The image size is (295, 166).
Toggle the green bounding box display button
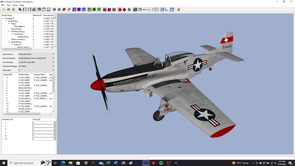point(89,9)
